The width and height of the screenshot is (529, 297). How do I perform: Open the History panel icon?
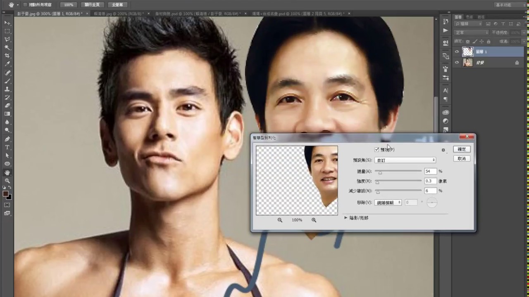coord(446,21)
